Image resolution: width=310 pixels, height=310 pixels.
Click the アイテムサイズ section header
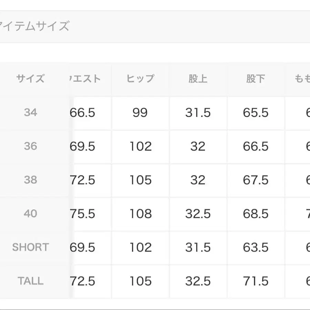(34, 26)
